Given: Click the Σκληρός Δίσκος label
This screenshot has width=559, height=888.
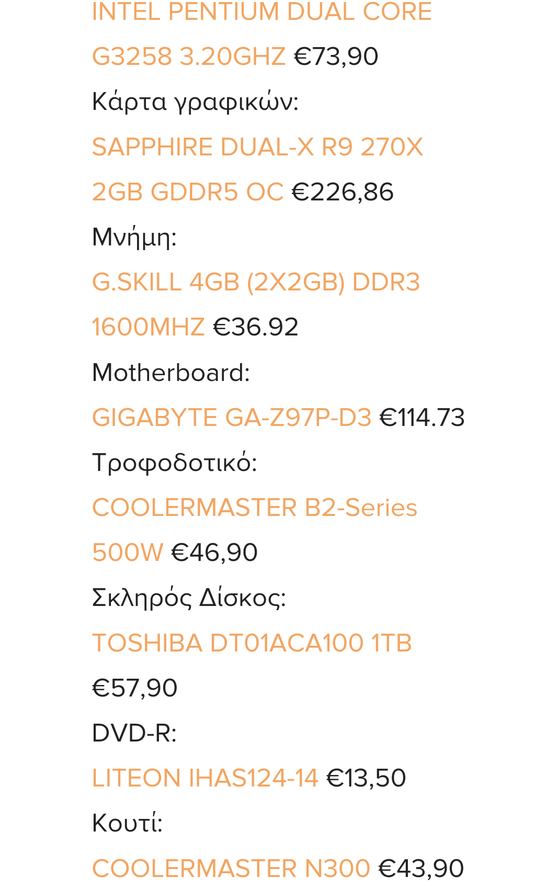Looking at the screenshot, I should [189, 598].
